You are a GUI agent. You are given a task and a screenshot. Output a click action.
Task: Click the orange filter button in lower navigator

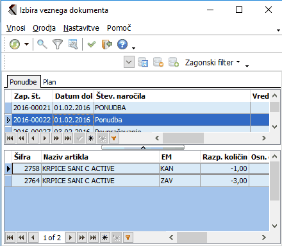tap(128, 238)
